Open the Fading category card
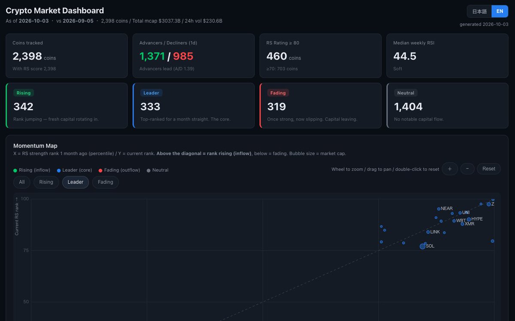Image resolution: width=515 pixels, height=321 pixels. click(321, 105)
